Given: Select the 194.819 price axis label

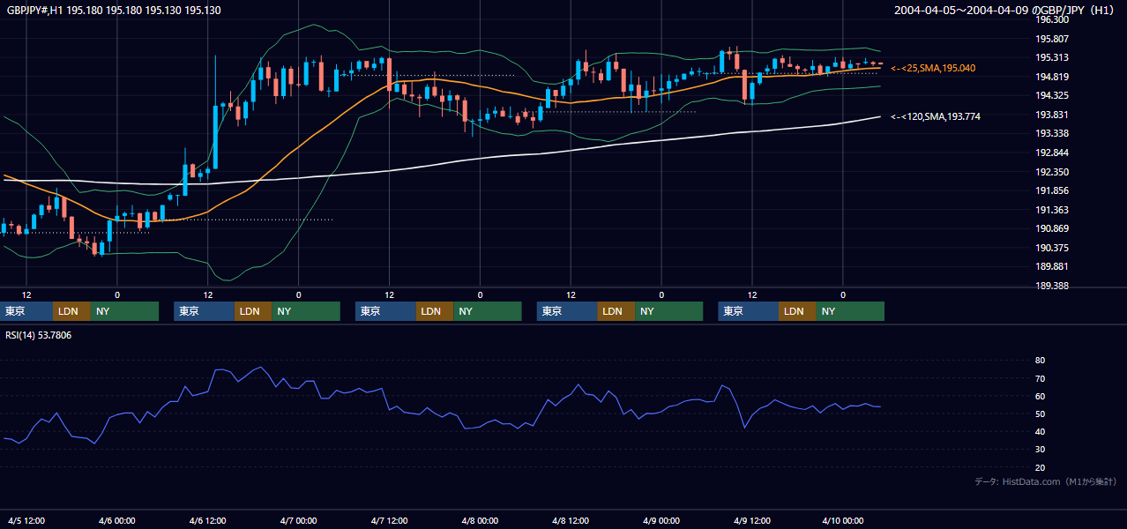Looking at the screenshot, I should (1052, 77).
